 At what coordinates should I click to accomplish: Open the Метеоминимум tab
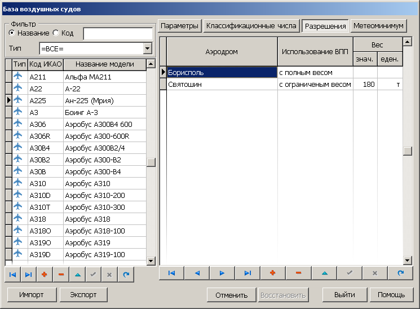click(378, 26)
